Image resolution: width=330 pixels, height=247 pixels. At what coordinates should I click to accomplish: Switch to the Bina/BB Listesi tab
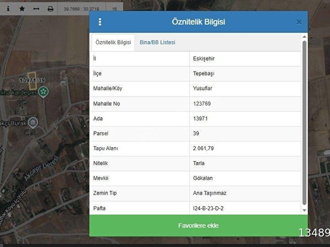coord(157,42)
